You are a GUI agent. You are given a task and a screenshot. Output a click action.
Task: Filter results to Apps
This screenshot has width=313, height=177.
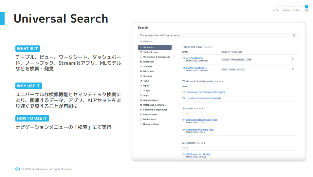click(x=146, y=95)
